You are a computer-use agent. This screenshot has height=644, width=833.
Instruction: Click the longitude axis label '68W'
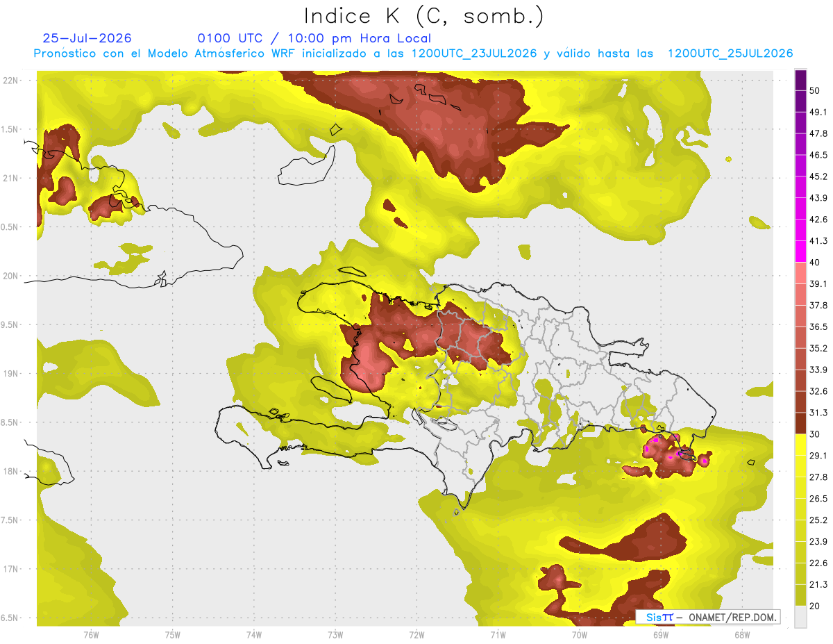742,635
